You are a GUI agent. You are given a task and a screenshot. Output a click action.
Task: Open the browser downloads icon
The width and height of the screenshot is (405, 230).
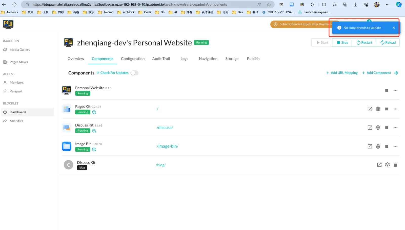coord(355,5)
